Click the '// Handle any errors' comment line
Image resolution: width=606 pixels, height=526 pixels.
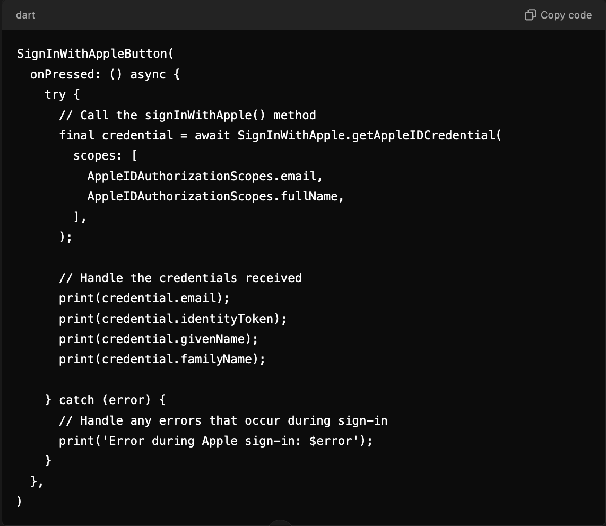(223, 420)
